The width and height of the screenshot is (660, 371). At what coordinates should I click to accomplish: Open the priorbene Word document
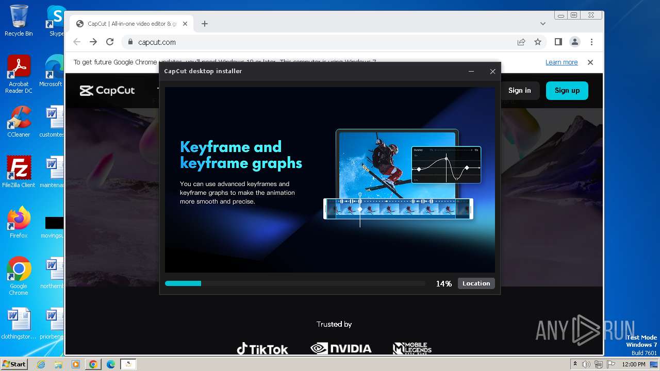[53, 324]
